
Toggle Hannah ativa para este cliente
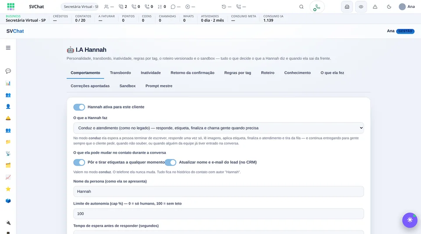point(79,107)
